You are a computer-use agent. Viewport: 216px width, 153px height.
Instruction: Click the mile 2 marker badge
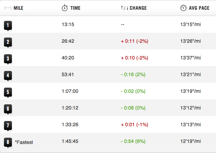click(8, 42)
